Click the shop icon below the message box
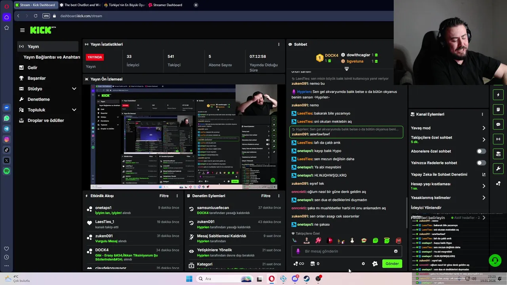 click(x=312, y=264)
